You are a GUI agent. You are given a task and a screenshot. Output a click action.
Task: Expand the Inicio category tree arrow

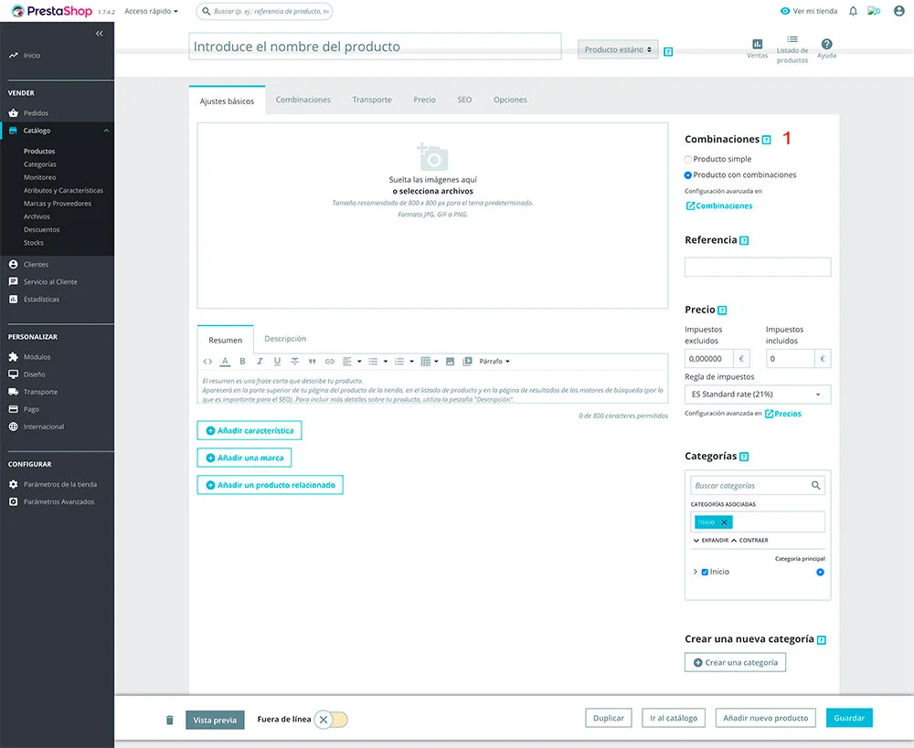(x=695, y=572)
